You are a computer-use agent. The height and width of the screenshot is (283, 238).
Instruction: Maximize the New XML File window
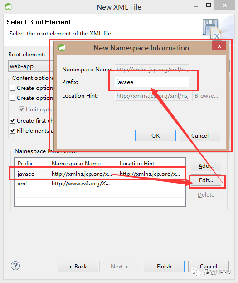click(x=209, y=5)
